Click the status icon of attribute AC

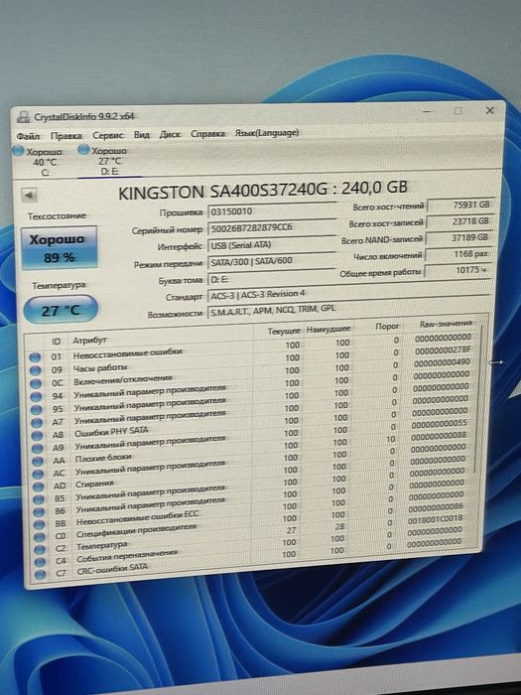point(38,474)
